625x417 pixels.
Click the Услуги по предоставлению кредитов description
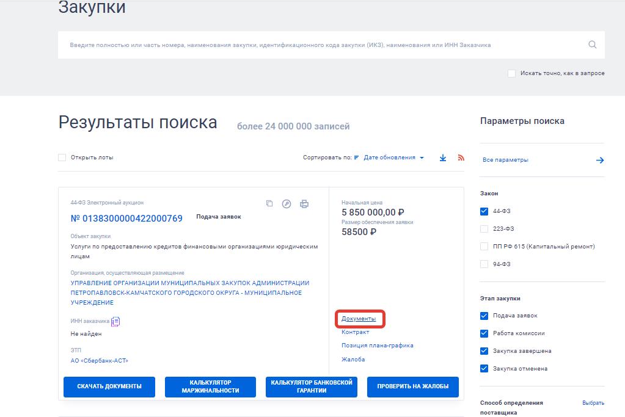click(194, 252)
